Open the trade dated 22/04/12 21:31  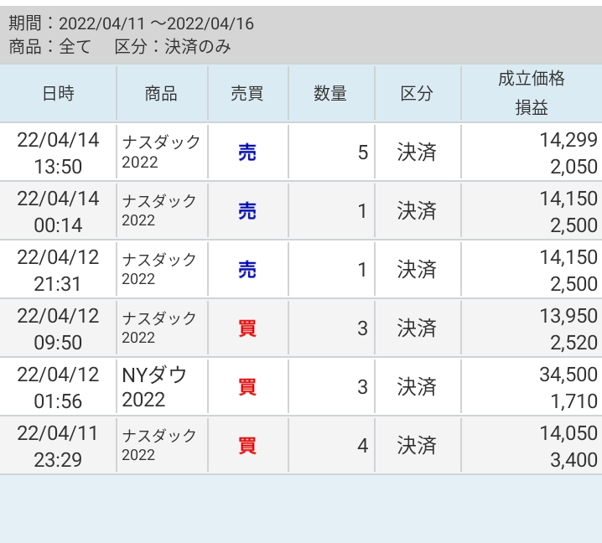[58, 270]
